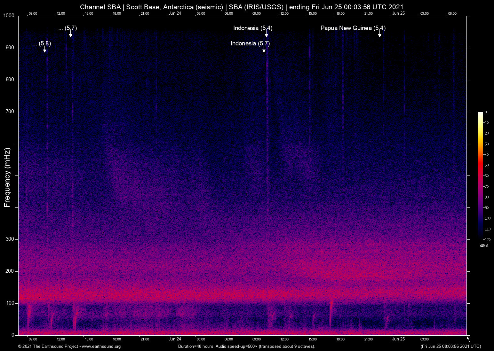Select the Papua New Guinea (5.4) text label
The image size is (494, 351).
(353, 28)
